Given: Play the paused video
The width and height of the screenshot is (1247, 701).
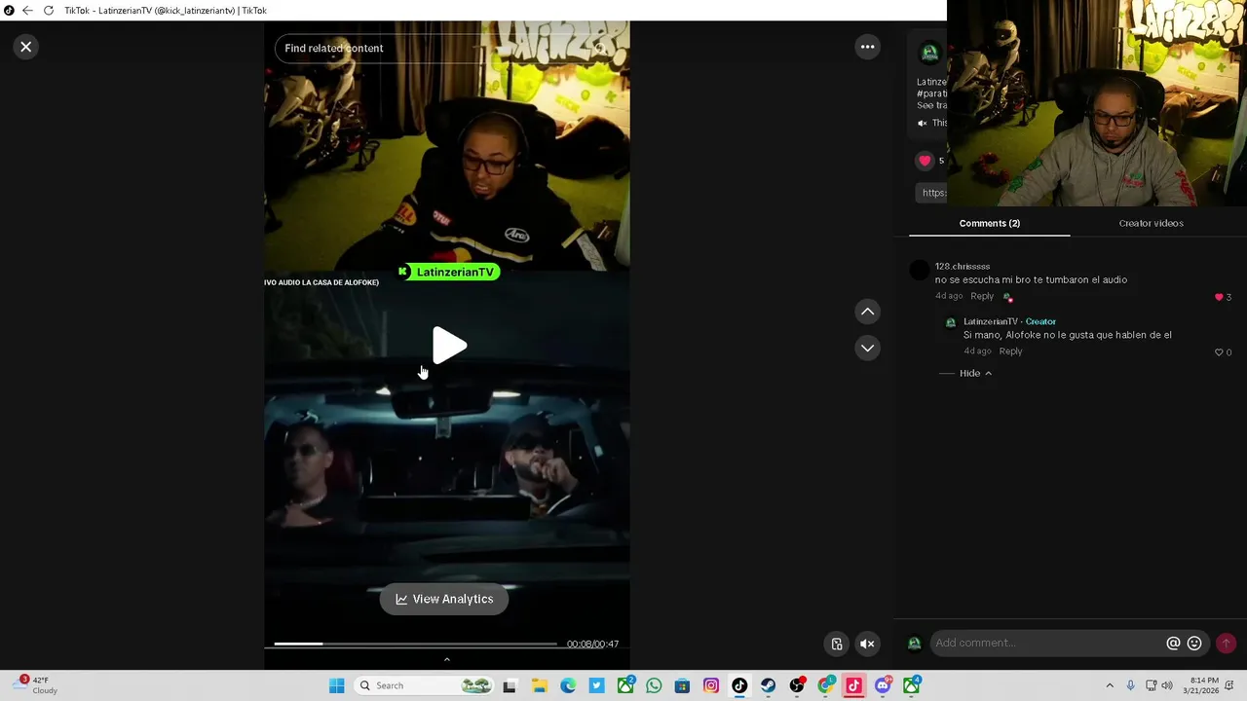Looking at the screenshot, I should coord(449,346).
